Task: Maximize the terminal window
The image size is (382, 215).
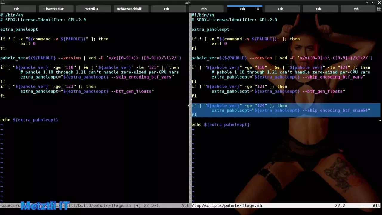Action: tap(372, 2)
